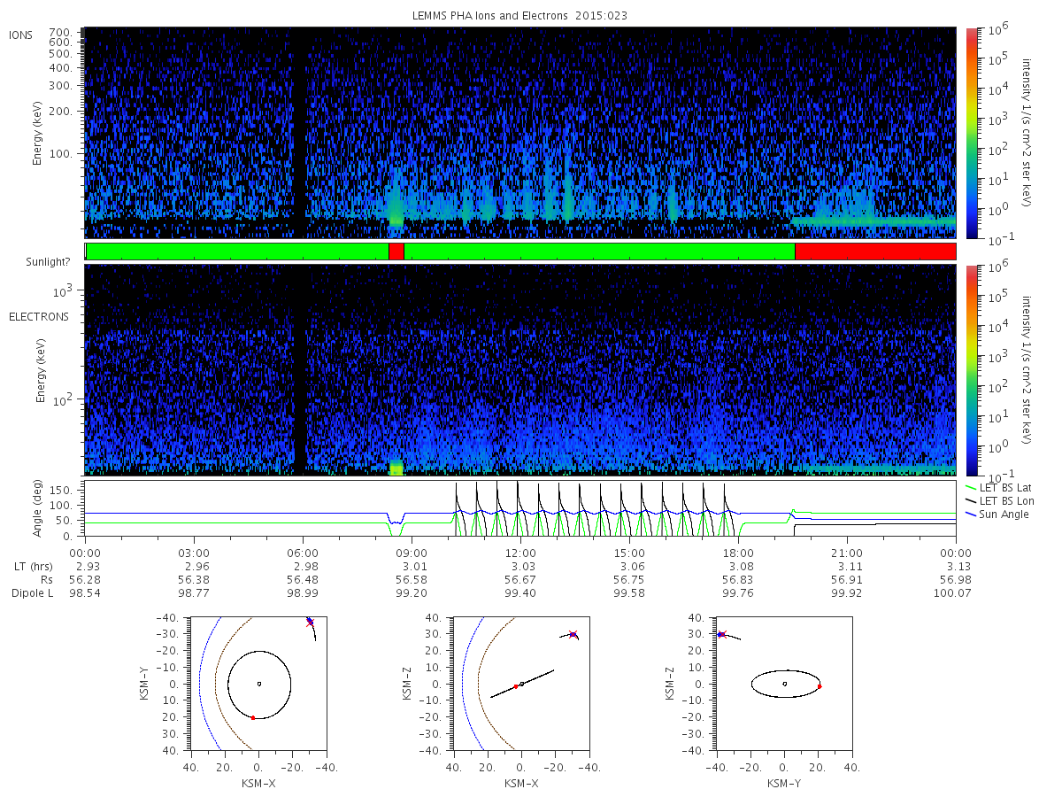The width and height of the screenshot is (1062, 797).
Task: Click the ELECTRONS panel label
Action: [38, 317]
